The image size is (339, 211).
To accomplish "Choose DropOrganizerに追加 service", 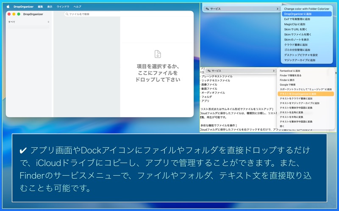I will 306,14.
